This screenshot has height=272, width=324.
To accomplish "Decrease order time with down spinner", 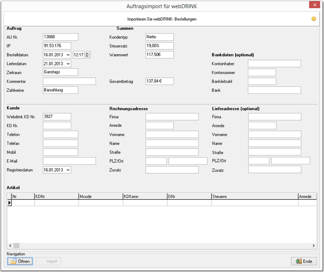I will pos(88,56).
